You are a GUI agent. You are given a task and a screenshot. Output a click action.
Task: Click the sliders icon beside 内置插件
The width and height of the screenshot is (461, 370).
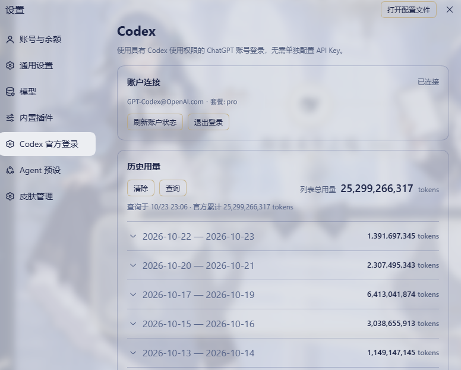[10, 118]
